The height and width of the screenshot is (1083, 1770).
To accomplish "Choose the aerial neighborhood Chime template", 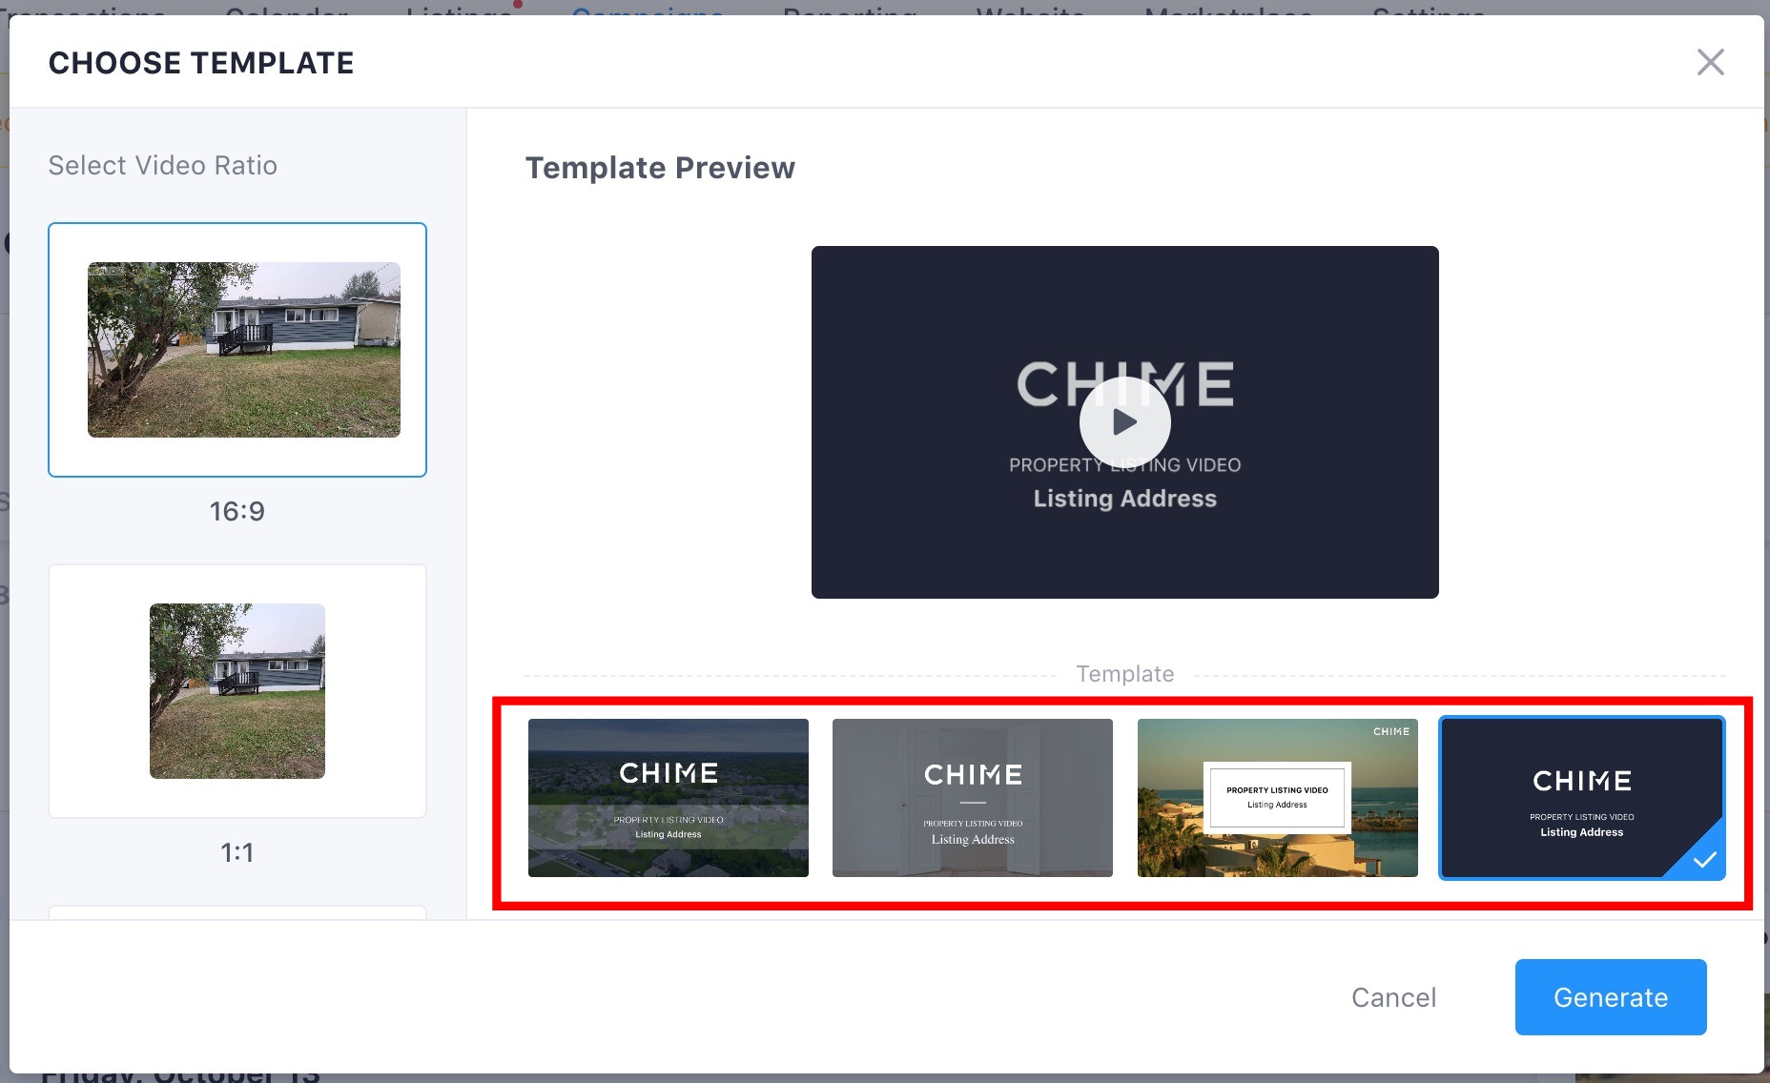I will pyautogui.click(x=668, y=798).
